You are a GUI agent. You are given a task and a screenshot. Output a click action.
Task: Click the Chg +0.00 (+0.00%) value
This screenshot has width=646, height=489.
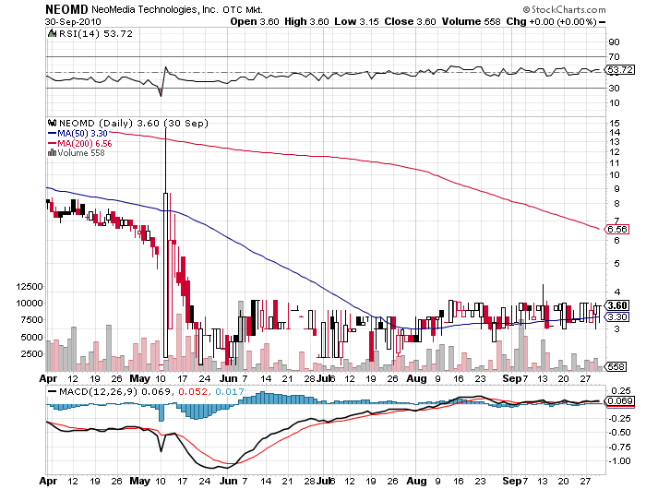[x=551, y=21]
